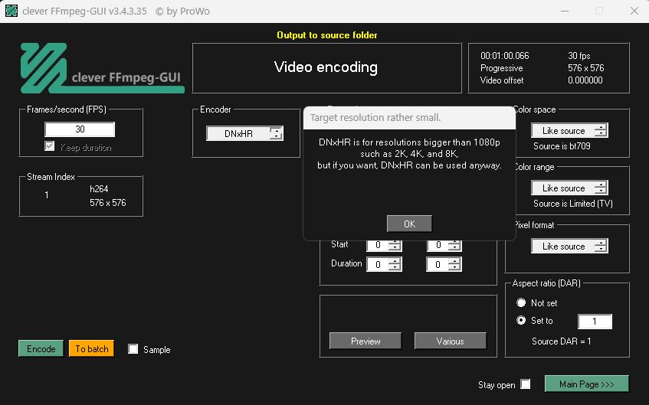Open the Preview button

click(365, 341)
